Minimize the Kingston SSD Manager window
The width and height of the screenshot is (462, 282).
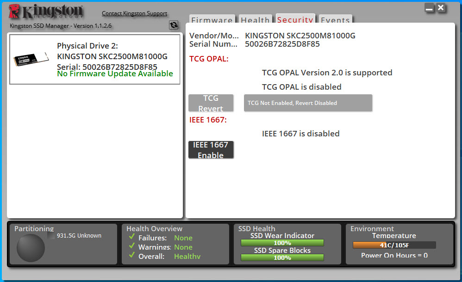(x=429, y=8)
